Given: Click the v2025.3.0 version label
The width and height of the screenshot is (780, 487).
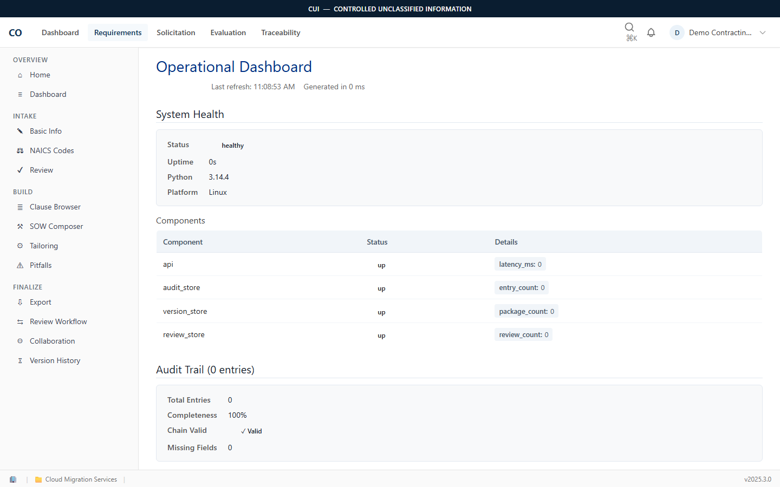Looking at the screenshot, I should click(757, 479).
